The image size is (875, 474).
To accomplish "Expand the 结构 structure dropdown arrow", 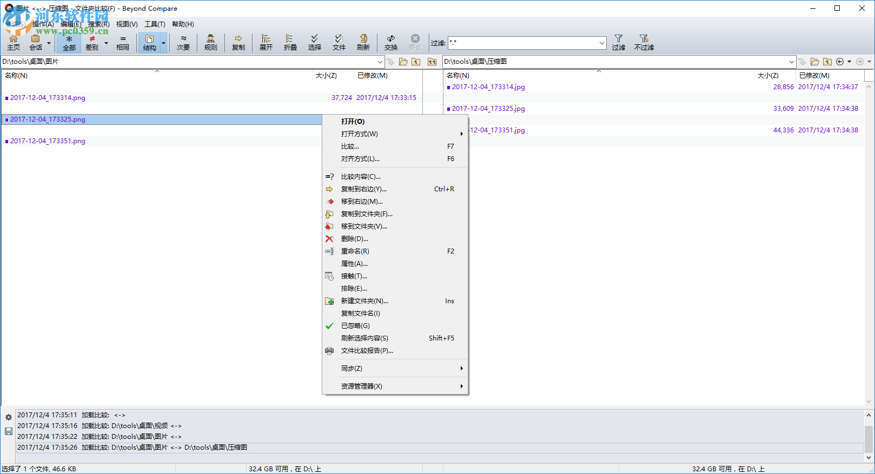I will tap(163, 43).
